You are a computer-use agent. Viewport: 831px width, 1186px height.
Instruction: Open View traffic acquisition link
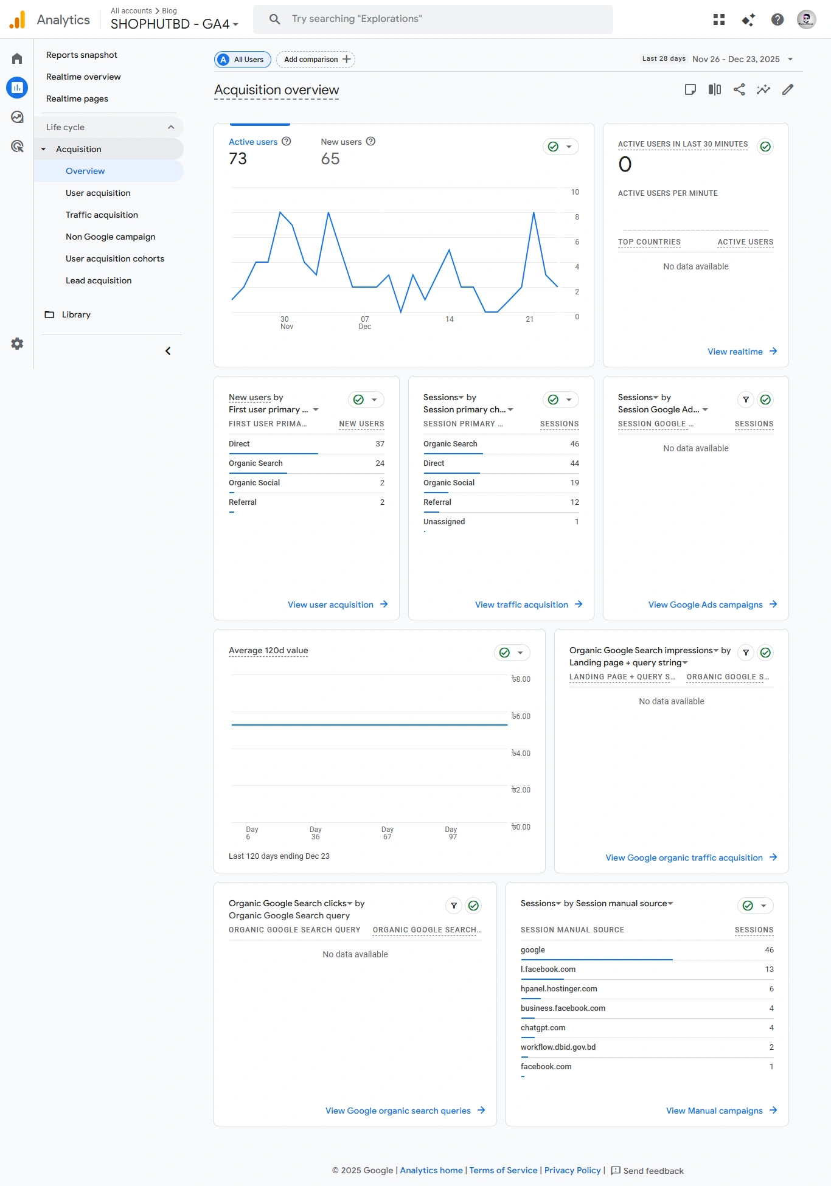[x=529, y=605]
